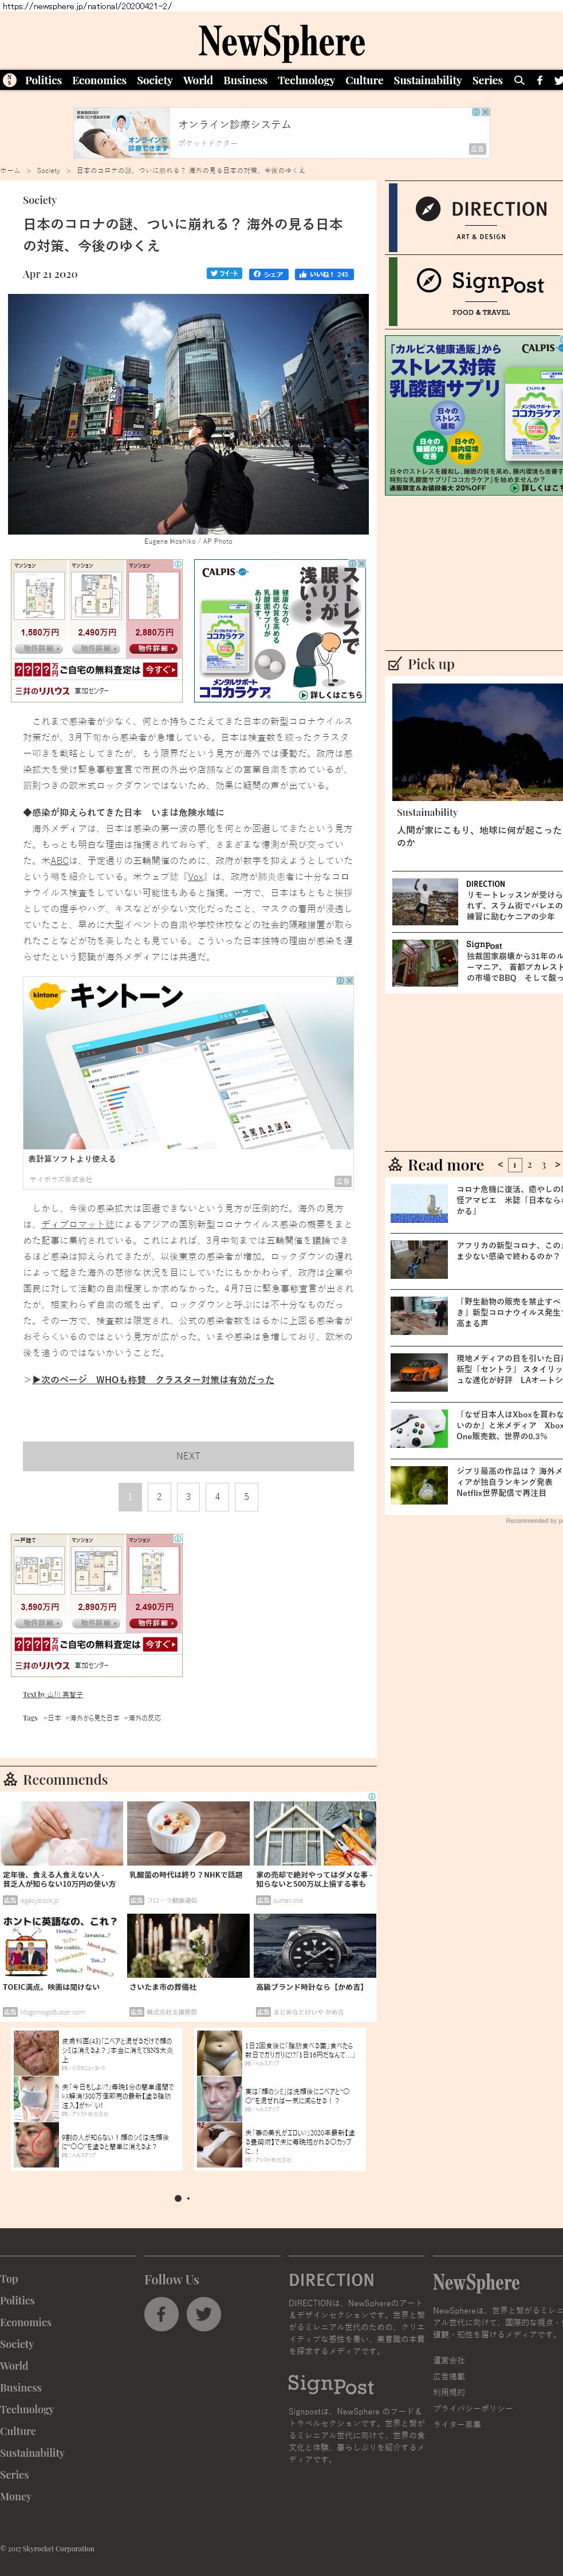Click the Facebook Like button showing 243
The width and height of the screenshot is (563, 2576).
click(323, 274)
